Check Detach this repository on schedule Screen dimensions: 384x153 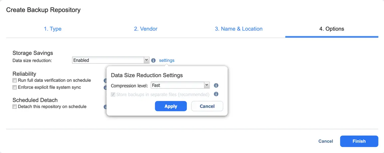tap(15, 106)
